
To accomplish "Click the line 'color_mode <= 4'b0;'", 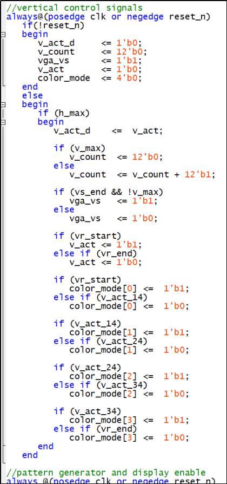I will (90, 78).
